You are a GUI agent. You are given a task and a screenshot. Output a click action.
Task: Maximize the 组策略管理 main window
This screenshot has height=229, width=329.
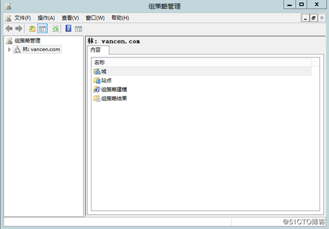click(x=302, y=4)
